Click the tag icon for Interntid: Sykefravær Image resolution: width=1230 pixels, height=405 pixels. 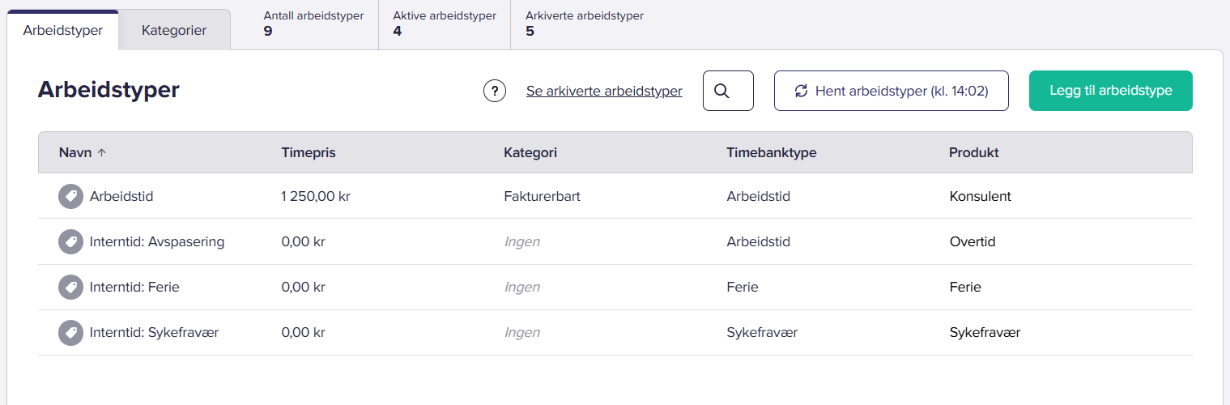[71, 332]
